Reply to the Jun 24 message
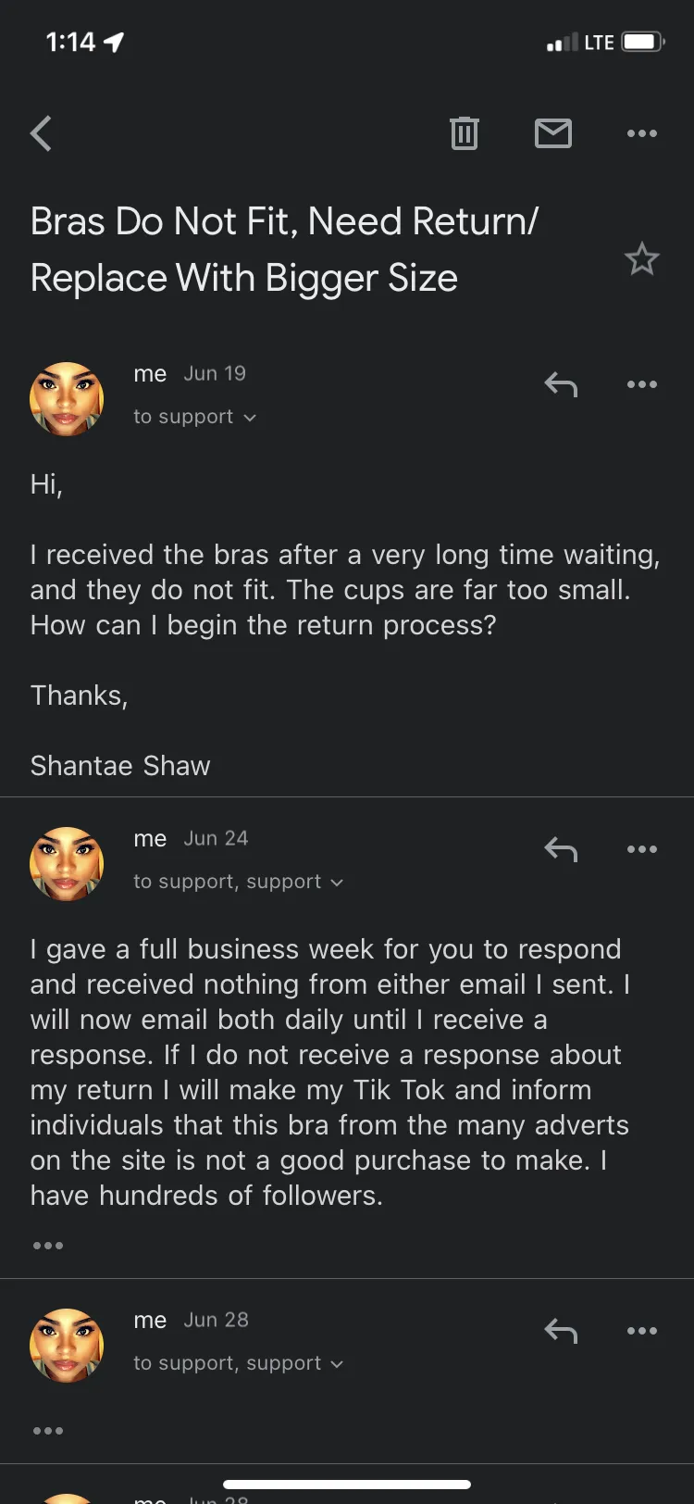The width and height of the screenshot is (694, 1504). [x=561, y=848]
